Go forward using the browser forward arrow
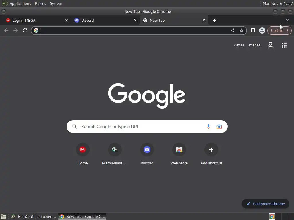Image resolution: width=294 pixels, height=220 pixels. 16,30
